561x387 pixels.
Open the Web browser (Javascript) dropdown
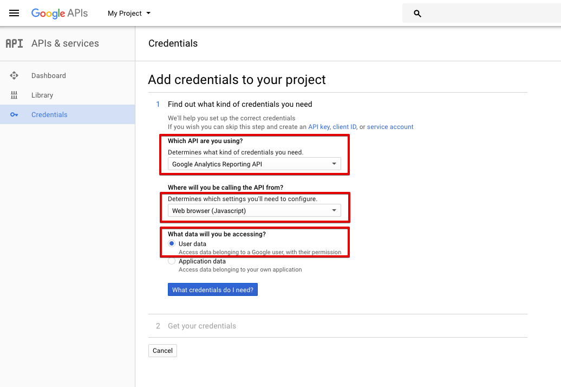click(x=254, y=210)
